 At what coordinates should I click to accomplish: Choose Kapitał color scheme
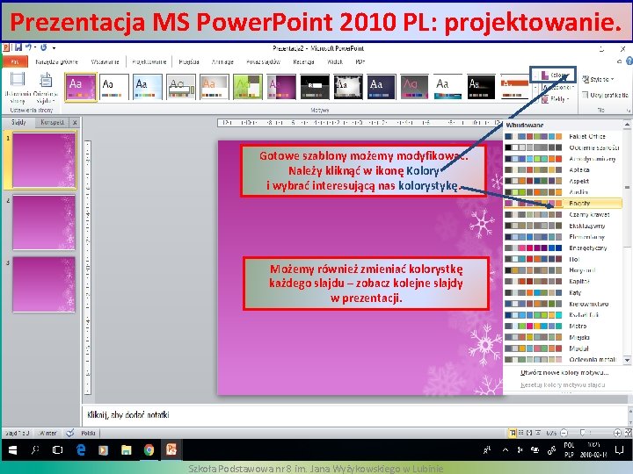click(x=563, y=282)
